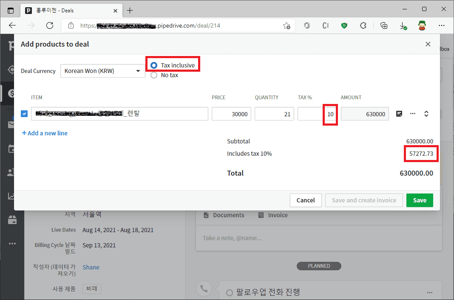Select the Deals browser tab

tap(71, 11)
